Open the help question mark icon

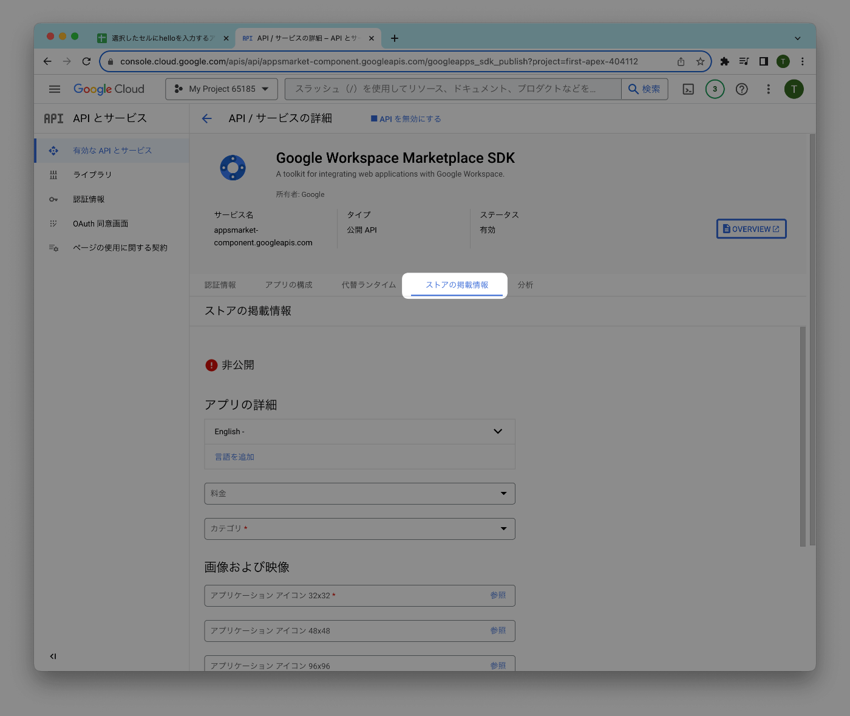point(741,89)
